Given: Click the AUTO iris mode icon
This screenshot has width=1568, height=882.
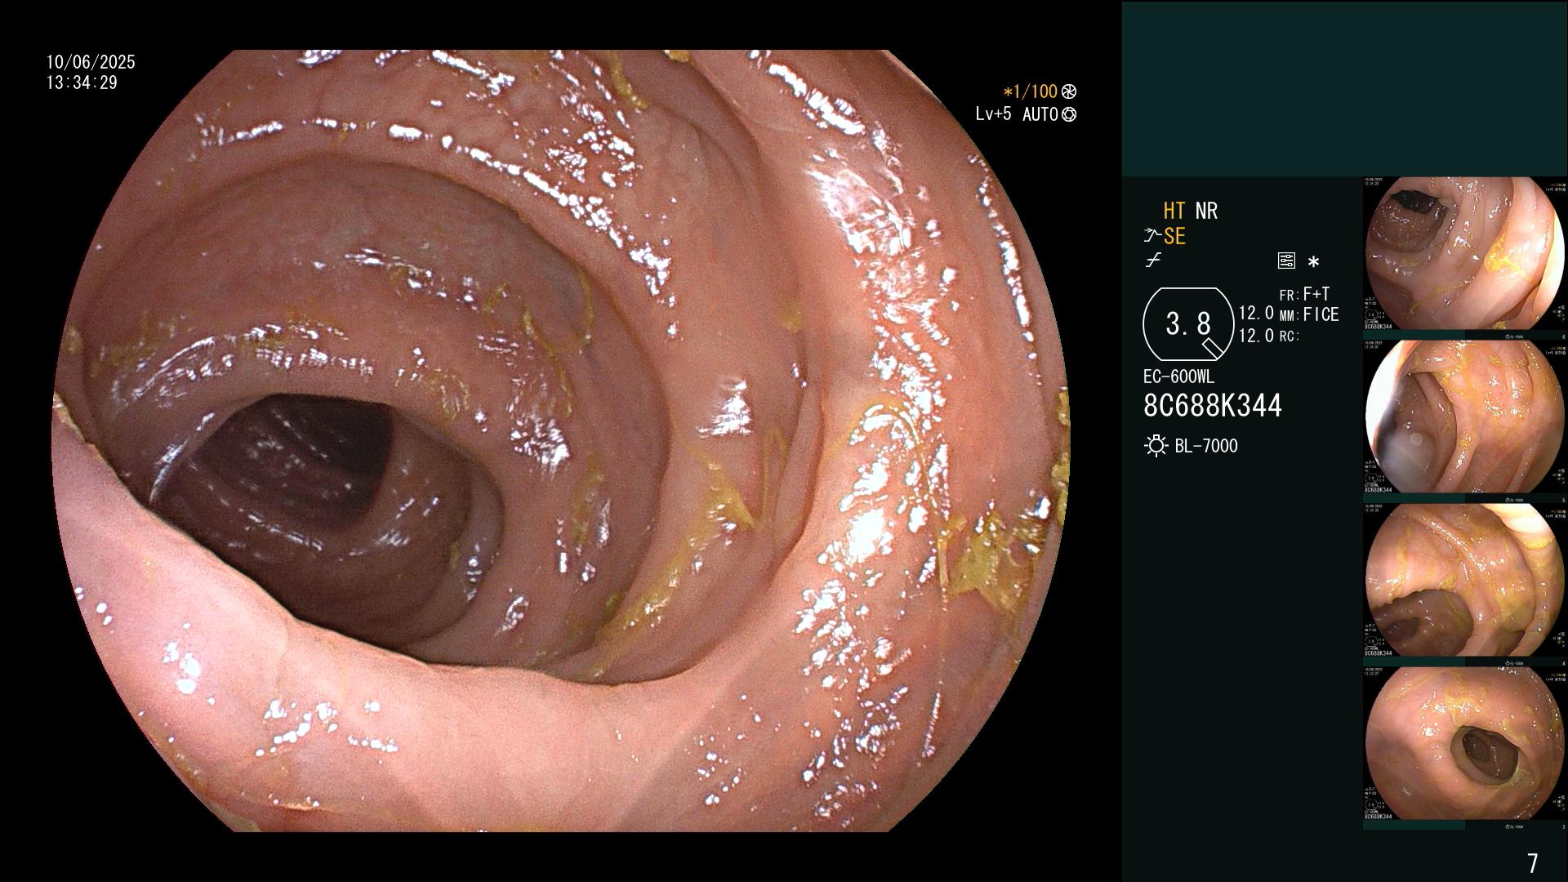Looking at the screenshot, I should 1069,115.
